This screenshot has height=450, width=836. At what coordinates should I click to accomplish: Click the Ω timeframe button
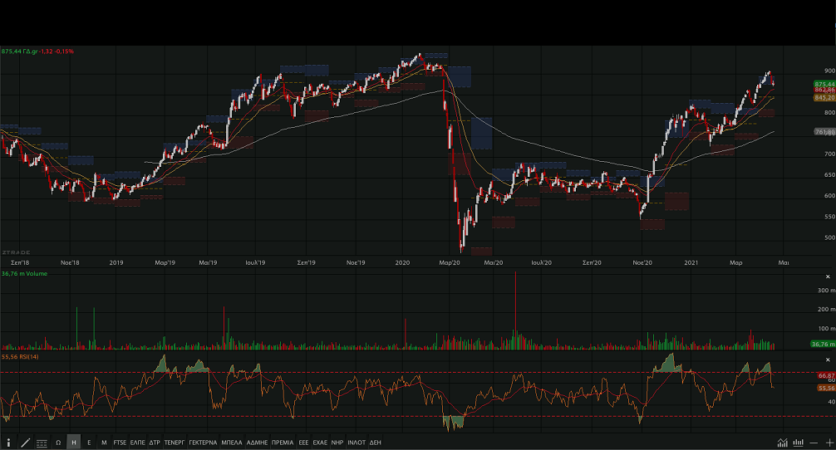click(x=58, y=443)
